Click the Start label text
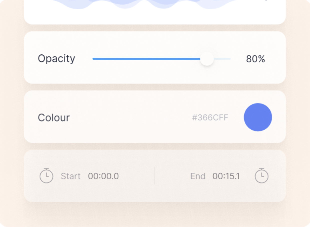The height and width of the screenshot is (227, 310). point(71,176)
